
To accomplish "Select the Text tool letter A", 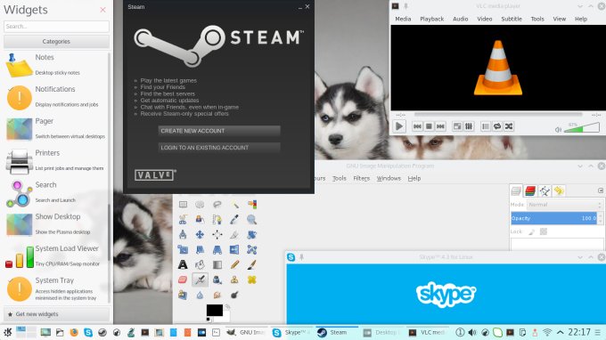I will click(x=183, y=264).
